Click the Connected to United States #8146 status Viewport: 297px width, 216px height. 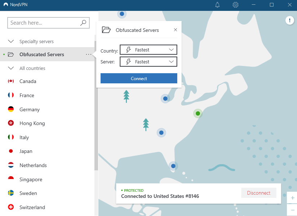tap(160, 196)
